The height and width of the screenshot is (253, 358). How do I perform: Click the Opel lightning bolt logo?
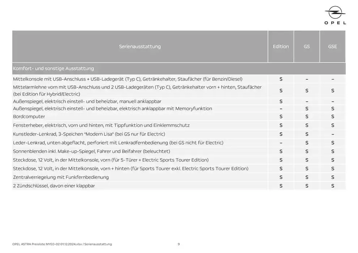coord(335,13)
